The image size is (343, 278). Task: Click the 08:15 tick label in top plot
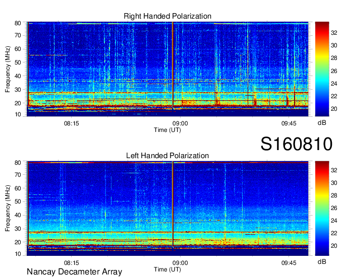coord(71,123)
